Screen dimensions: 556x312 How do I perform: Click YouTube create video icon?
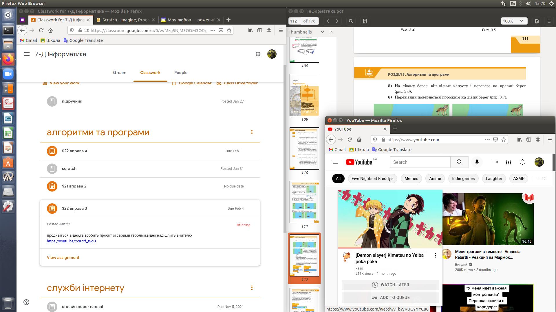pos(495,162)
